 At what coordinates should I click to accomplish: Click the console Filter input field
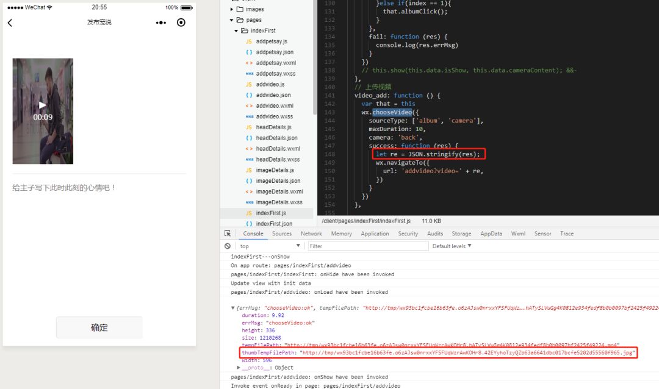(368, 246)
